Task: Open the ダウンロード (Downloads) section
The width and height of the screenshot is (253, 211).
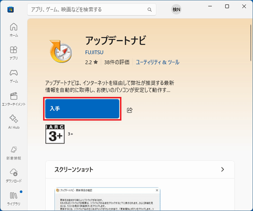Action: (x=14, y=176)
